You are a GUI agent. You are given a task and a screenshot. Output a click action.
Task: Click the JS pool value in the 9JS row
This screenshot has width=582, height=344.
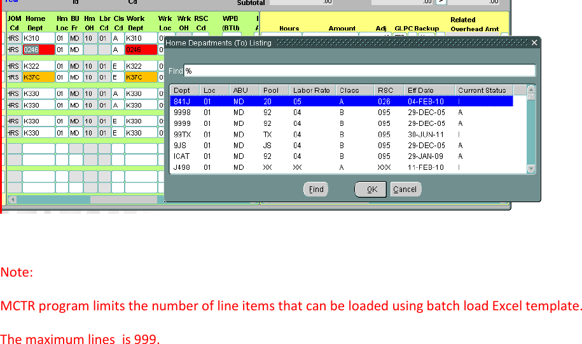pyautogui.click(x=267, y=146)
